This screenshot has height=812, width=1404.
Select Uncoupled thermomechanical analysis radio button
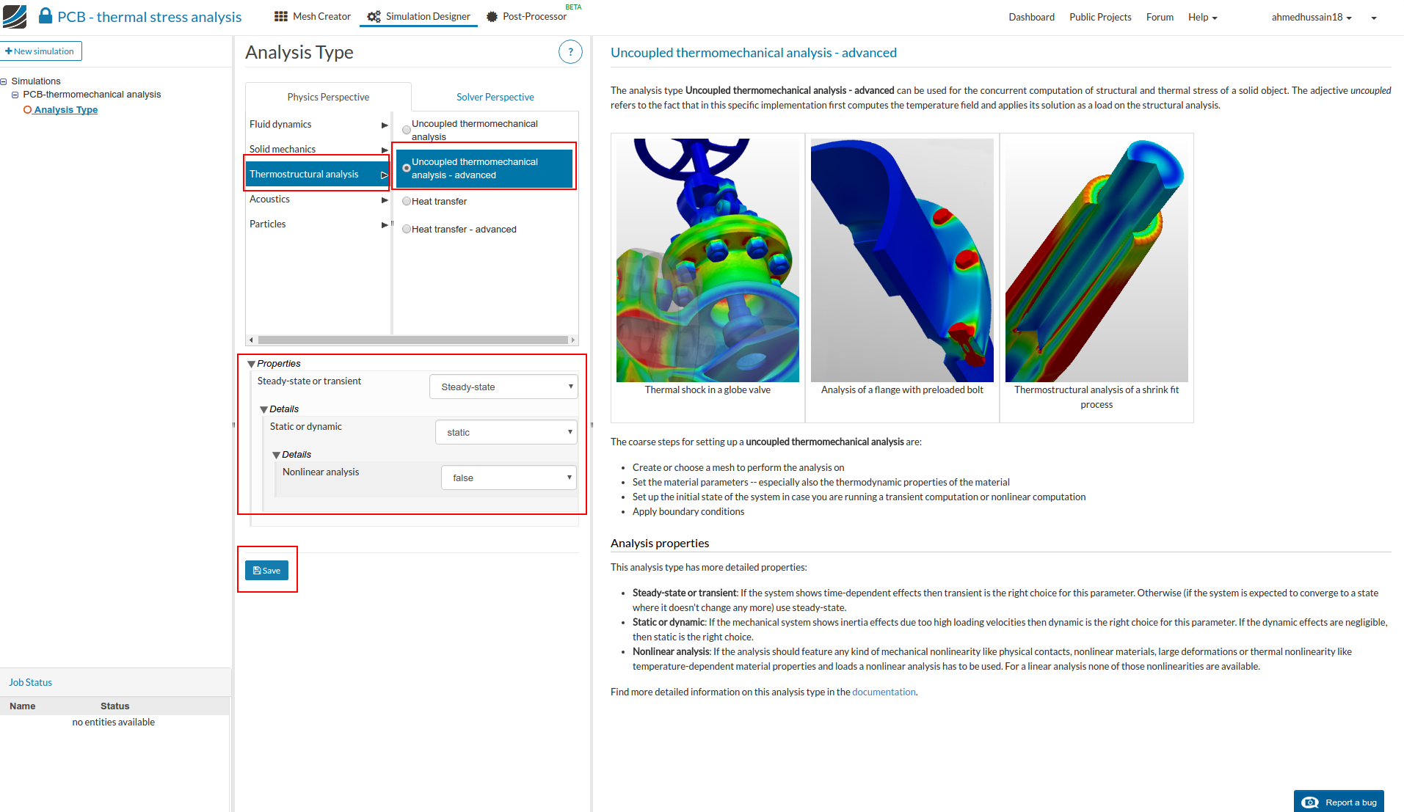point(407,130)
